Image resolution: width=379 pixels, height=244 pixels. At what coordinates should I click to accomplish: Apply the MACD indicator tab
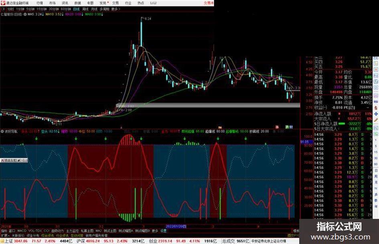(x=22, y=231)
